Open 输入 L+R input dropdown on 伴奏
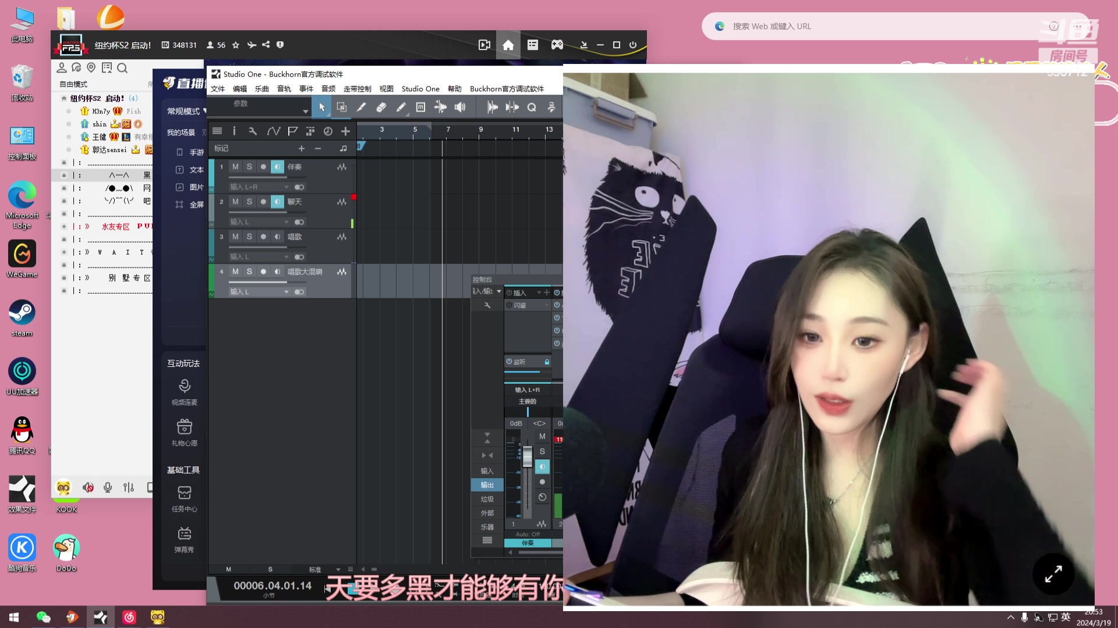The width and height of the screenshot is (1118, 628). (x=259, y=187)
